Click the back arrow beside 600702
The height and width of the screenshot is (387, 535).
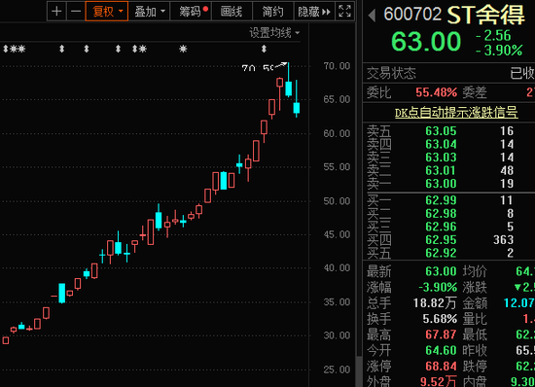pyautogui.click(x=373, y=15)
